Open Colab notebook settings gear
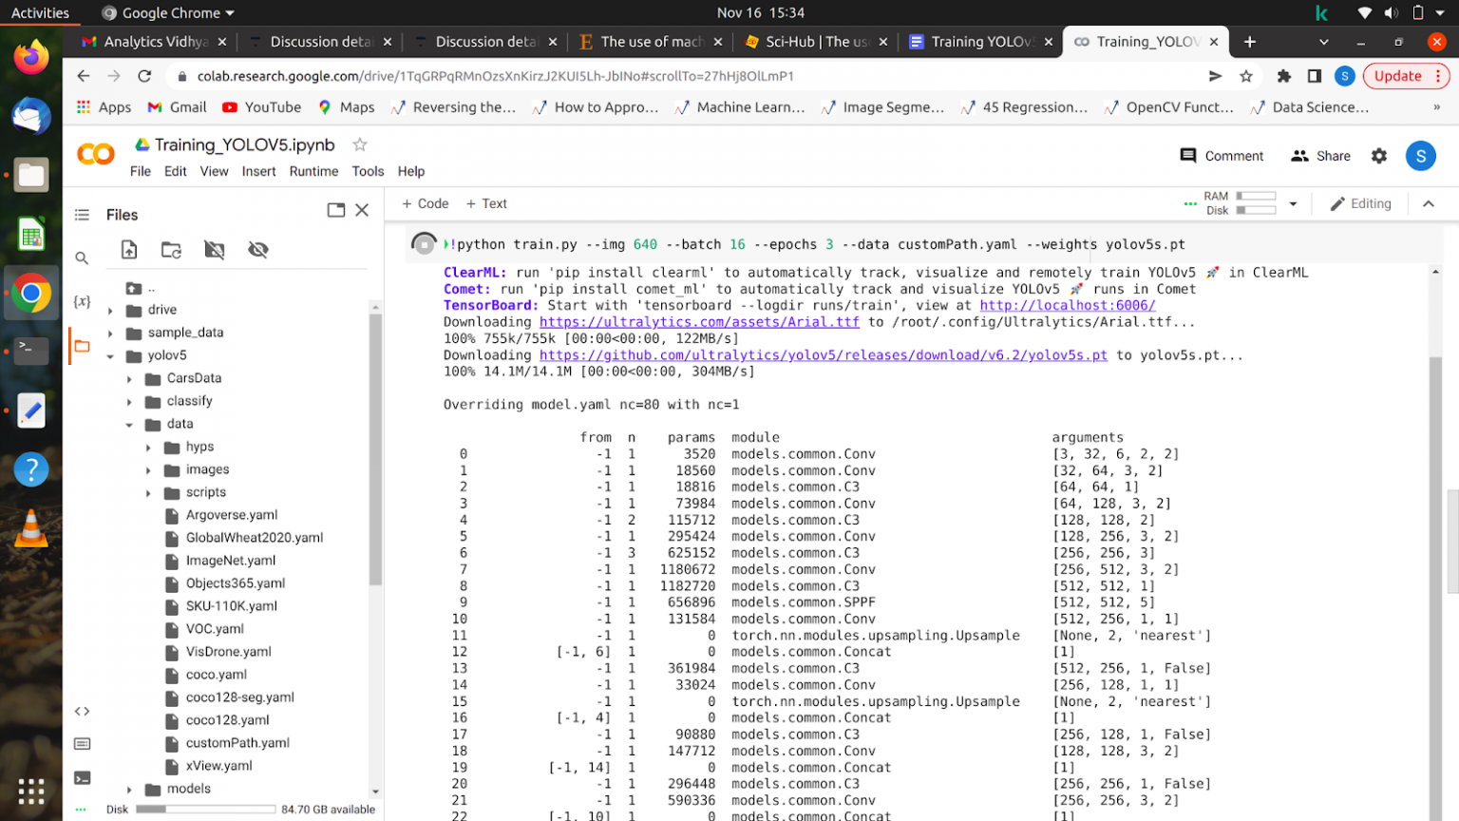Viewport: 1459px width, 821px height. pyautogui.click(x=1378, y=156)
